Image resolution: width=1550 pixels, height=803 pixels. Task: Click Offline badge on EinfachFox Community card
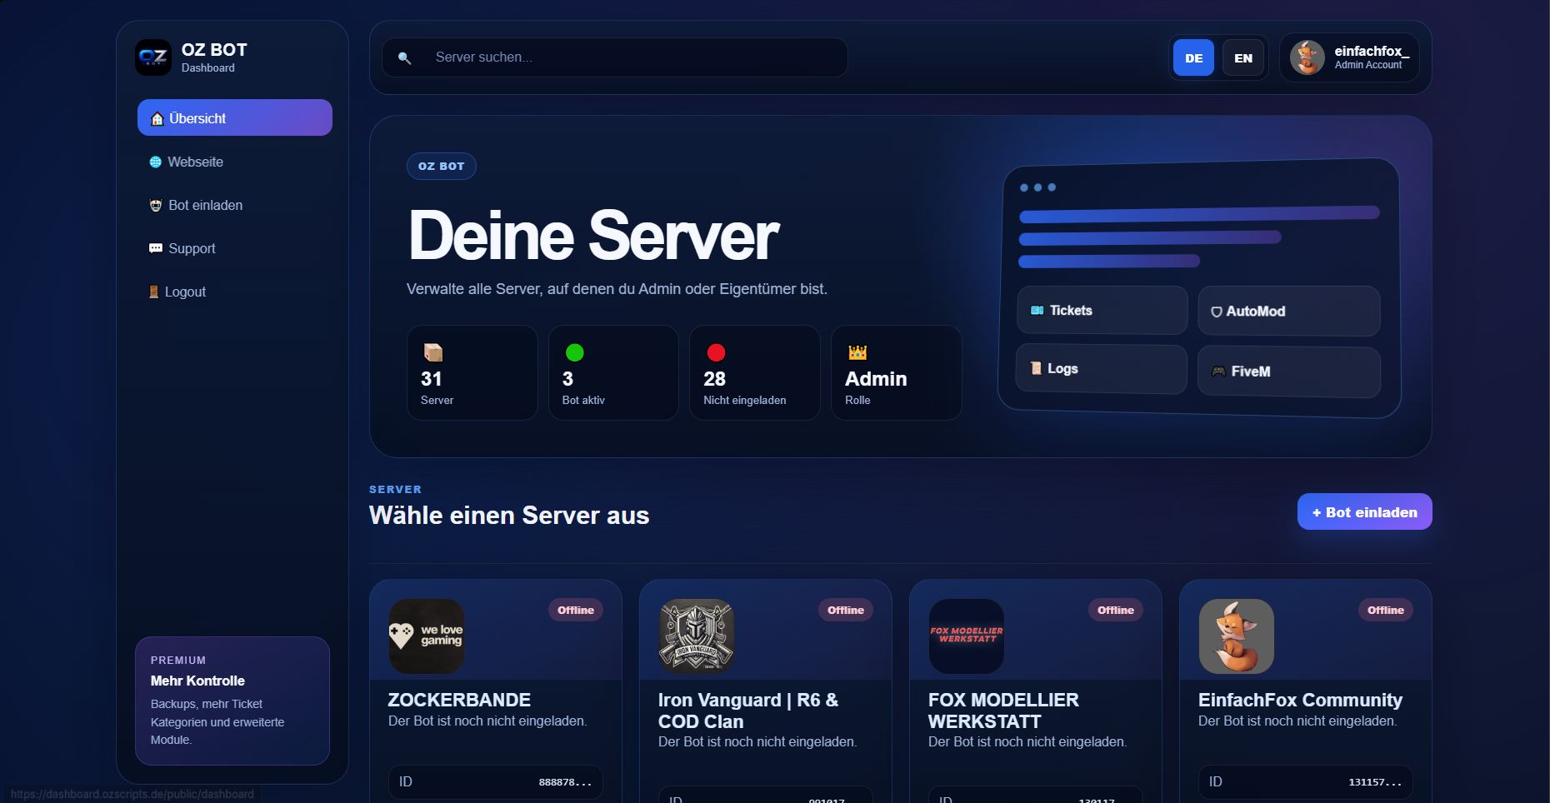(1386, 610)
